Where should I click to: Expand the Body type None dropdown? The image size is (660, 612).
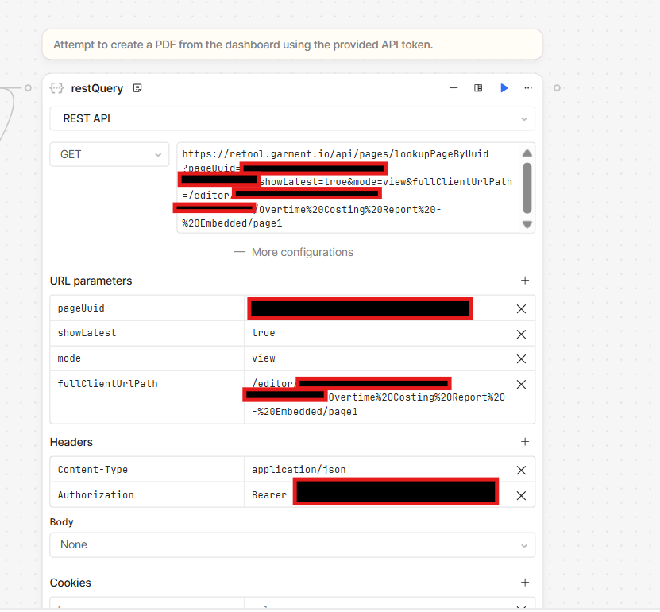coord(291,545)
